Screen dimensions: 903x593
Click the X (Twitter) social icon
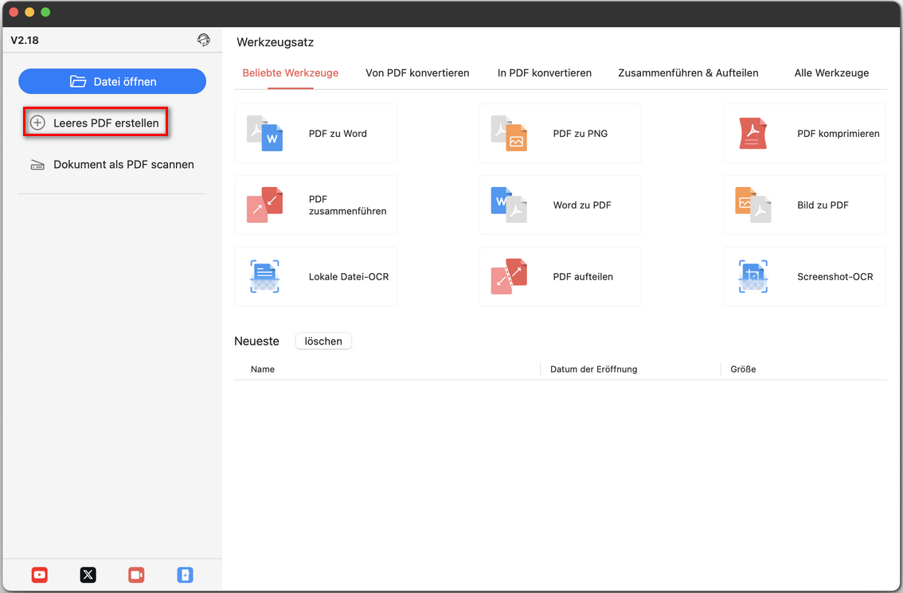coord(88,575)
